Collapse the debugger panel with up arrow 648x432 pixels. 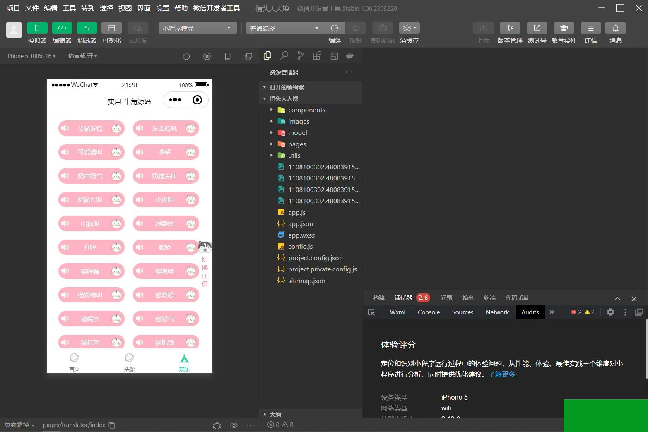(x=617, y=298)
